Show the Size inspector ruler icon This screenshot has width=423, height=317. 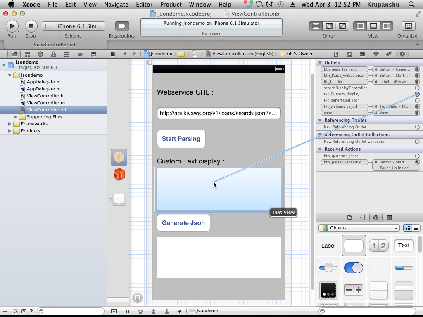point(389,54)
